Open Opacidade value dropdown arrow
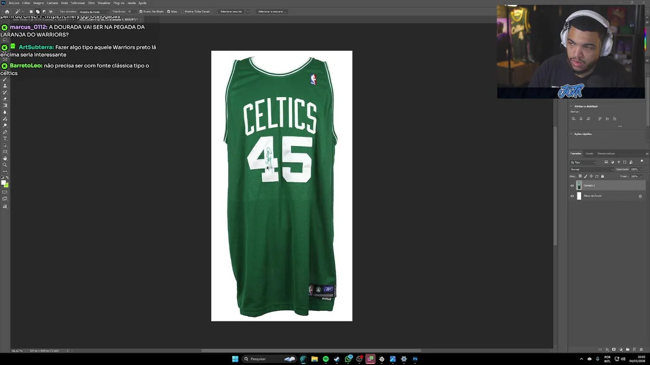This screenshot has height=365, width=650. click(x=641, y=169)
